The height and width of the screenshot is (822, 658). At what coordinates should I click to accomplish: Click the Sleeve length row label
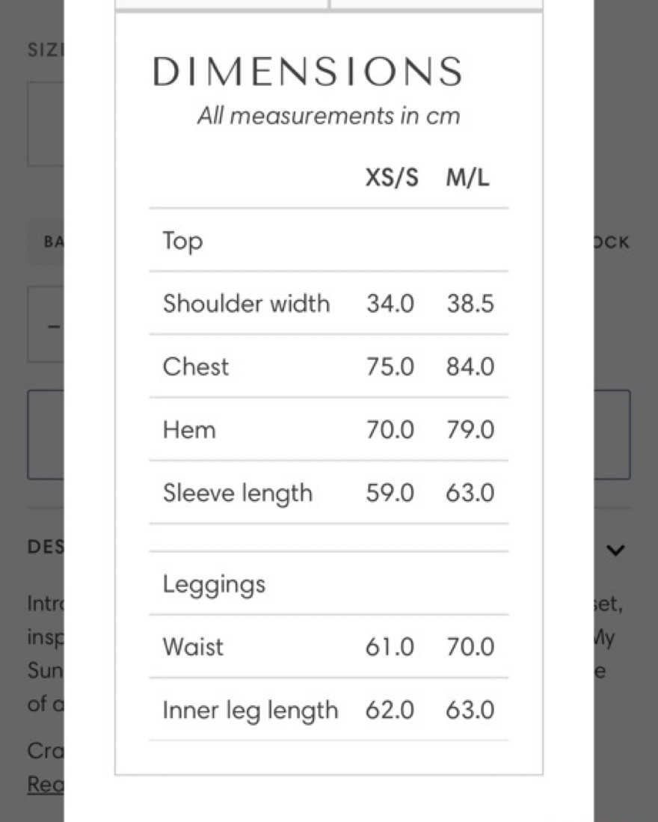238,493
